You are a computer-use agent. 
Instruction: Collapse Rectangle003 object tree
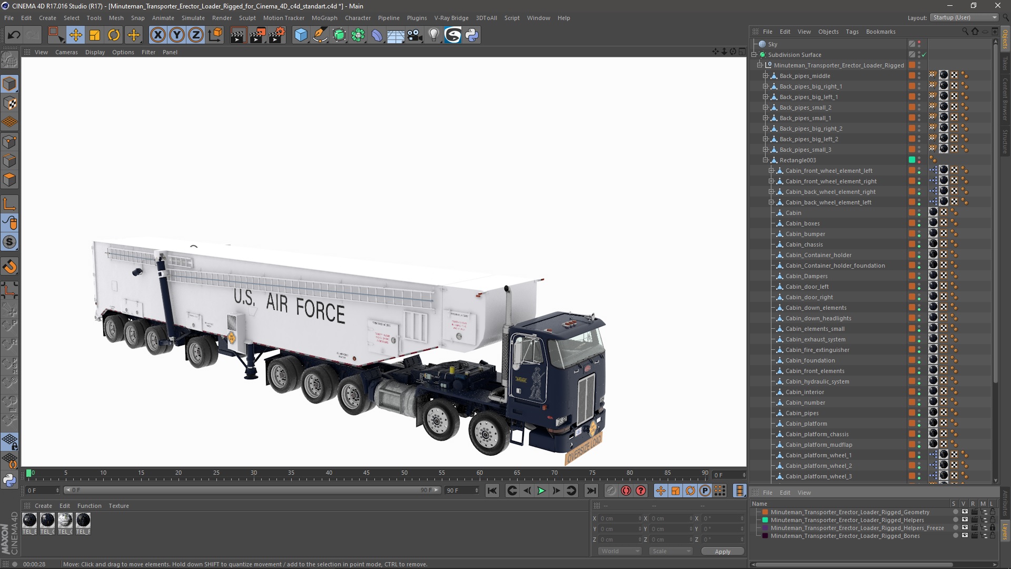pyautogui.click(x=766, y=160)
